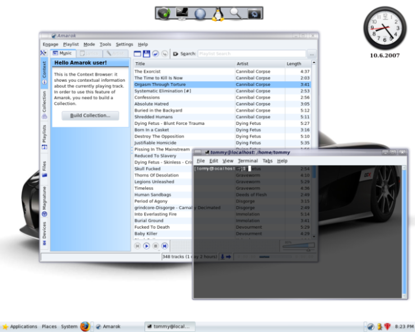Image resolution: width=415 pixels, height=332 pixels.
Task: Open the terminal icon in top dock
Action: click(182, 13)
